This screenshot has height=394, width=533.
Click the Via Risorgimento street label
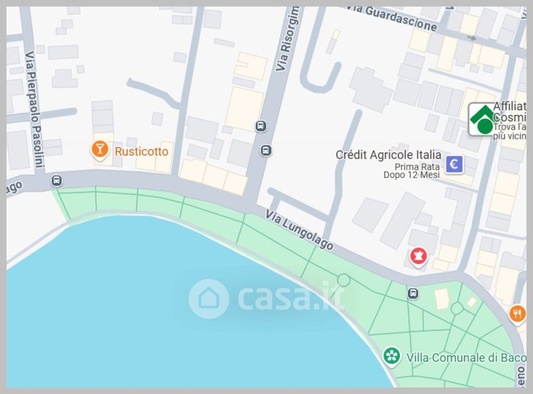pos(288,39)
